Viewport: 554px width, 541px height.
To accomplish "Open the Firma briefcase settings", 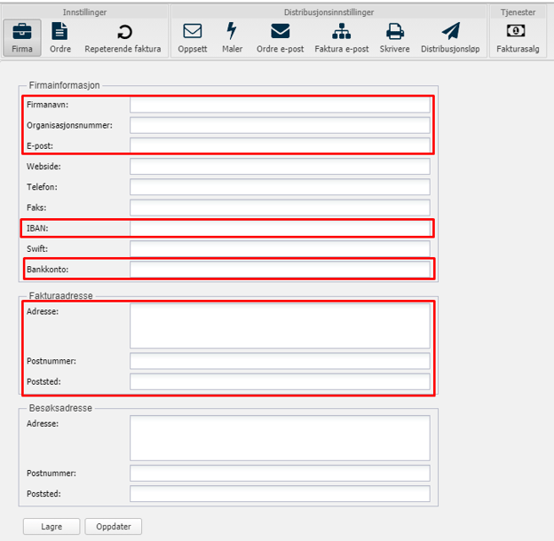I will point(22,37).
